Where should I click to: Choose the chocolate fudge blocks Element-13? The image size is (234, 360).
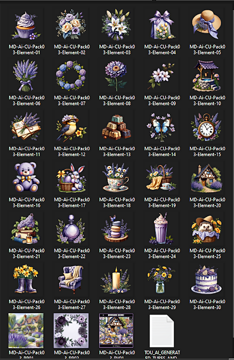tap(117, 127)
